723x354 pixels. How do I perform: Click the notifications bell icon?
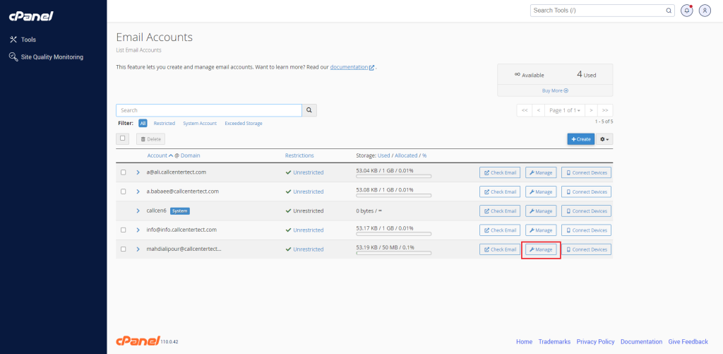(686, 11)
